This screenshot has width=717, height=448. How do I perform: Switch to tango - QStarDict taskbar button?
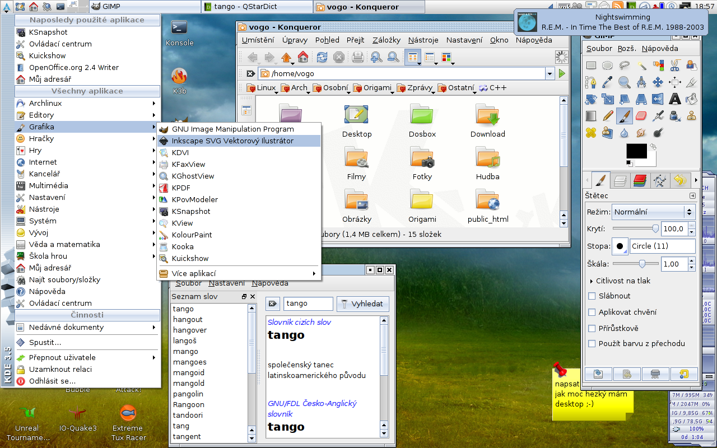click(257, 7)
